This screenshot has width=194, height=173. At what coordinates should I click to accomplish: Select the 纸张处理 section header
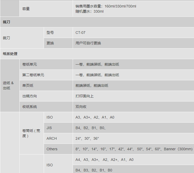point(10,54)
